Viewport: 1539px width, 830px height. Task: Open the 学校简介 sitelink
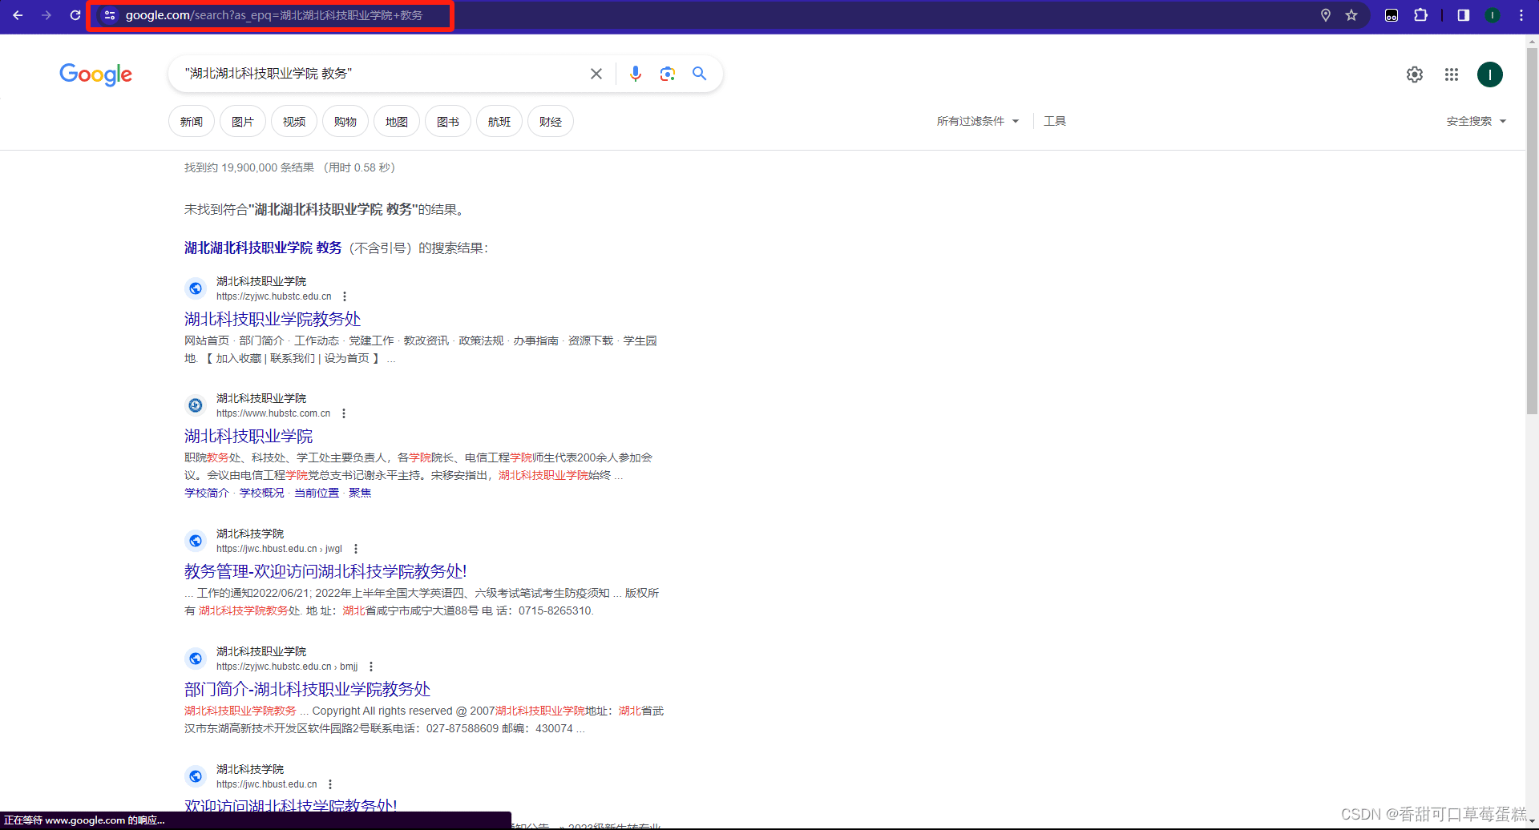(x=207, y=493)
